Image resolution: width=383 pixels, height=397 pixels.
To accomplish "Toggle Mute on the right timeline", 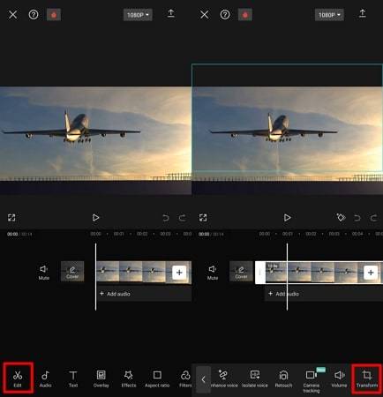I will pyautogui.click(x=213, y=272).
